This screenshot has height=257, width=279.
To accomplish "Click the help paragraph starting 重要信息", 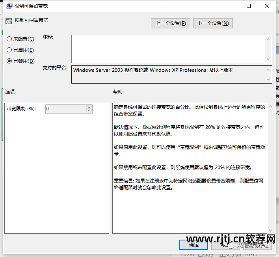I will [189, 184].
